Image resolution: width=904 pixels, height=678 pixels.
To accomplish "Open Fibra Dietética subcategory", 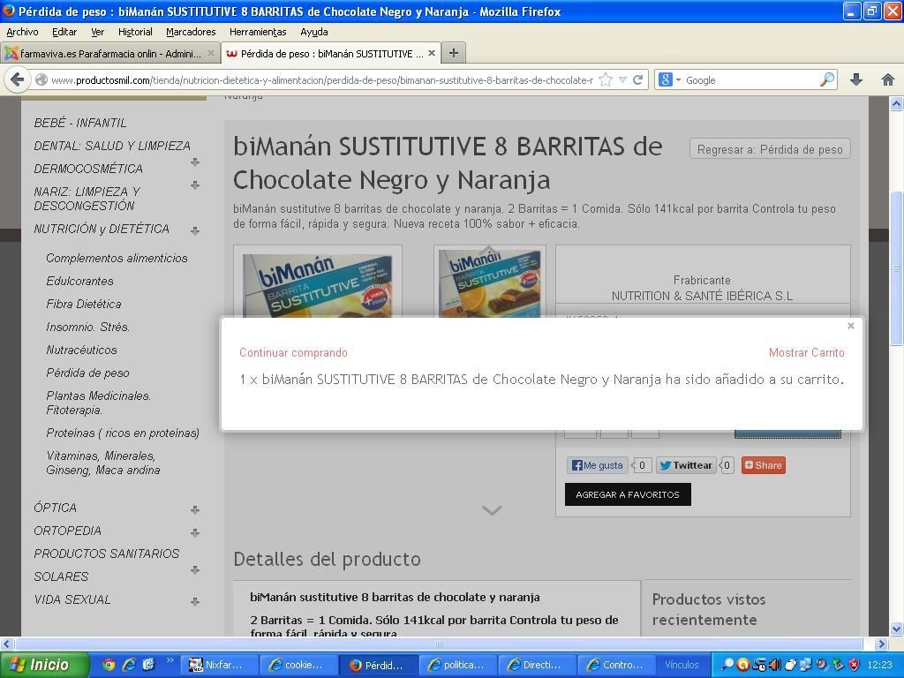I will coord(84,304).
